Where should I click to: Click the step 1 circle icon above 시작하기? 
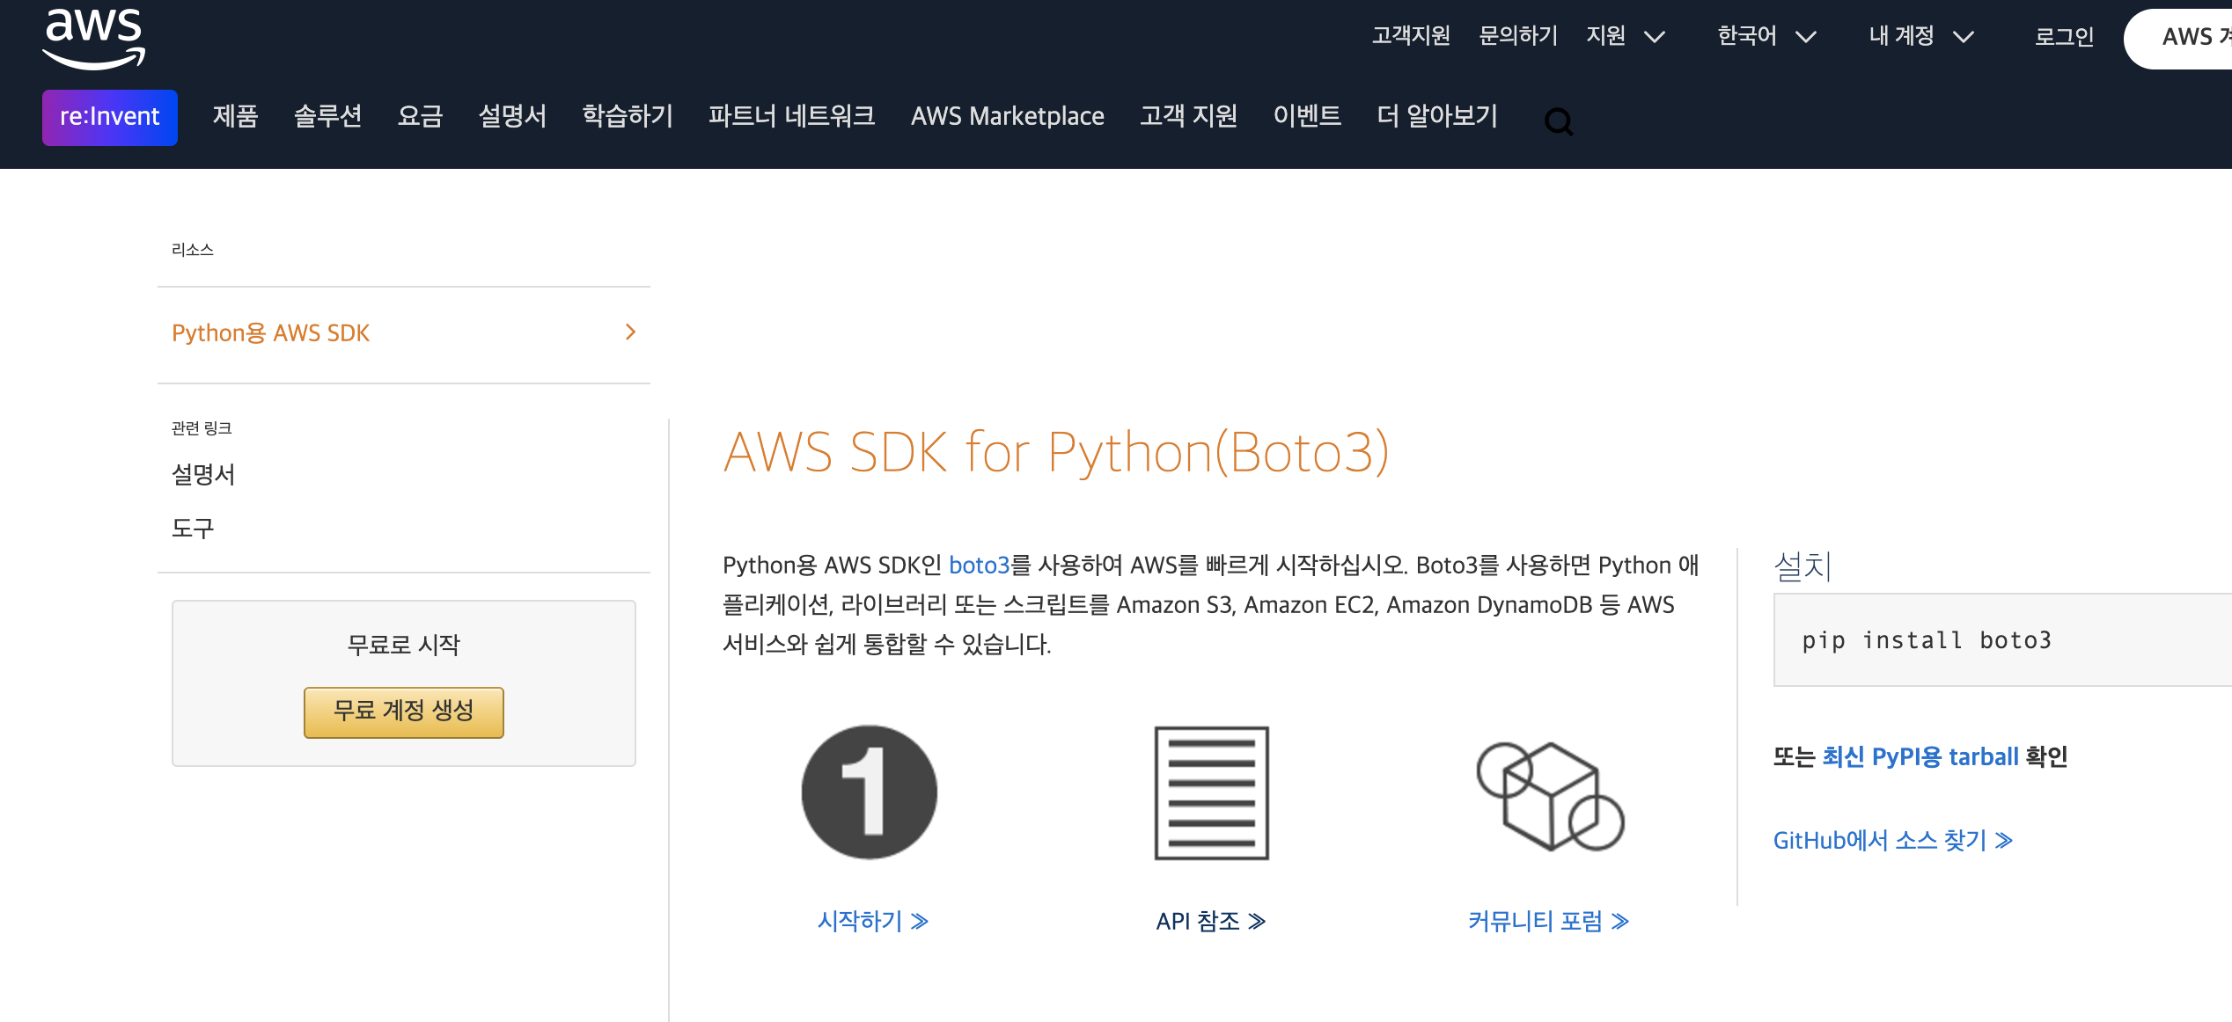click(869, 791)
